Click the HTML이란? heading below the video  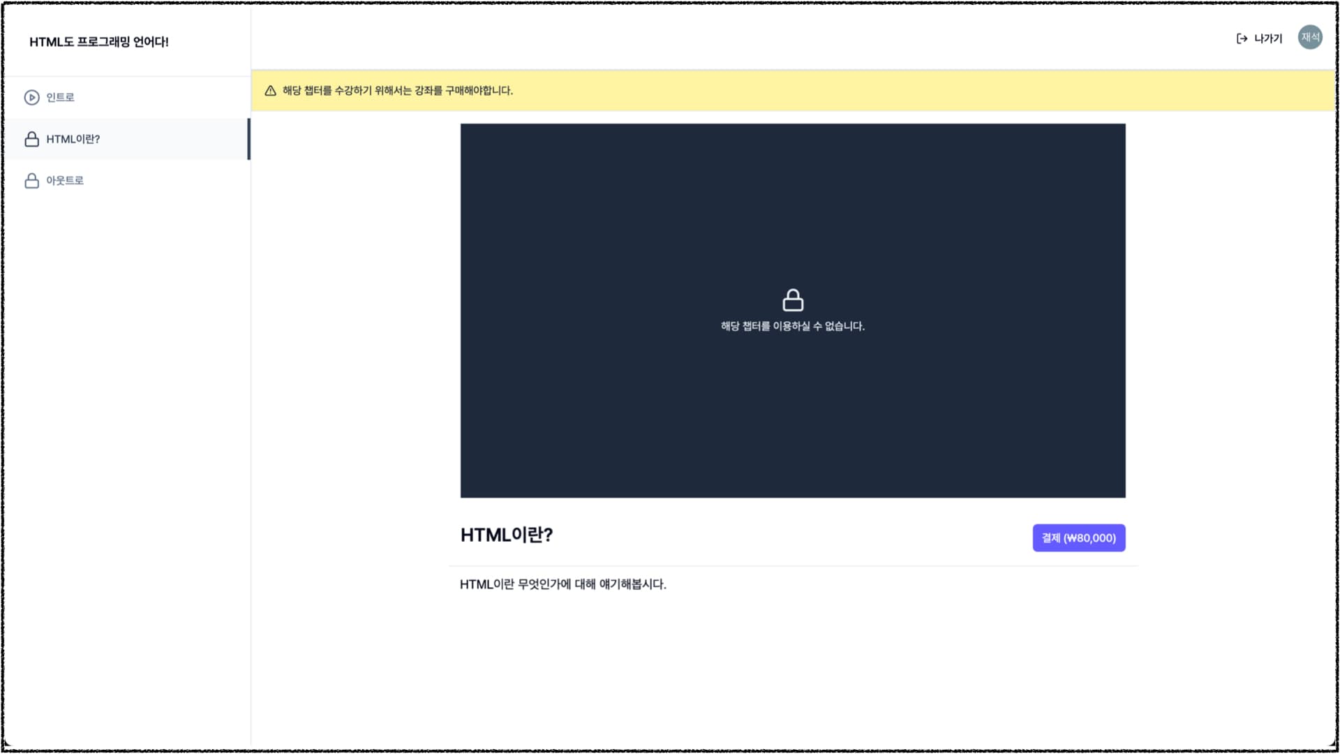[507, 535]
